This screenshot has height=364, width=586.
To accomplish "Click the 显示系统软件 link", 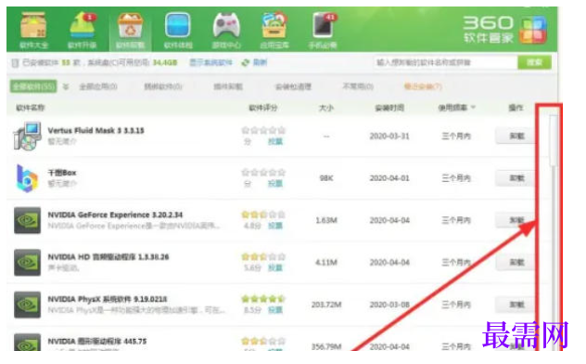I will (210, 62).
